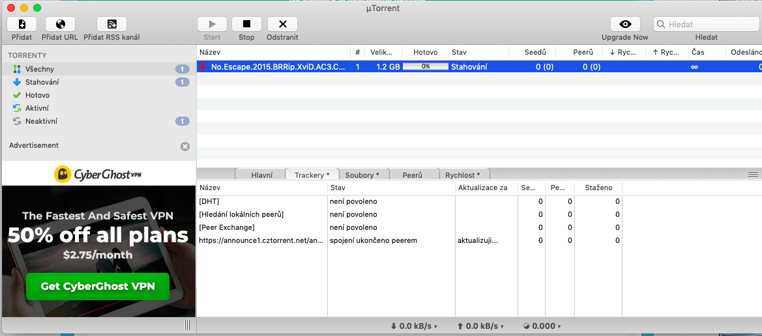Click the Neaktivní count badge
This screenshot has width=762, height=336.
pos(183,121)
